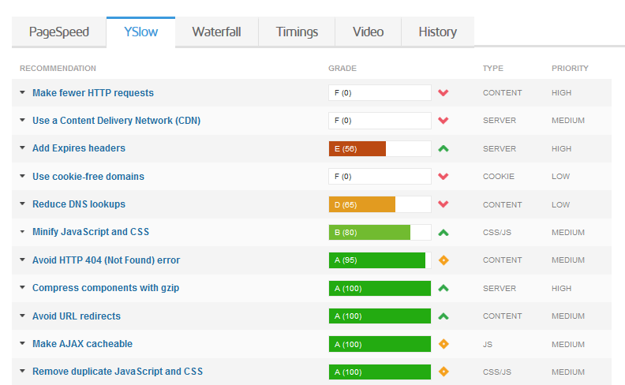
Task: Click red down arrow for CDN row
Action: coord(443,121)
